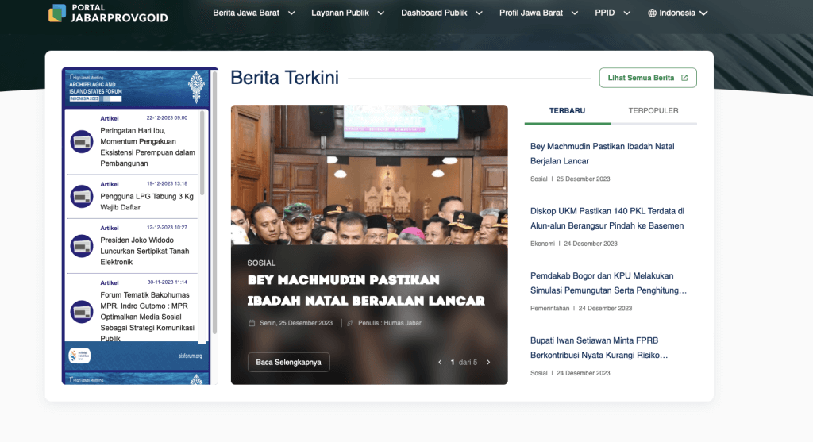This screenshot has height=442, width=813.
Task: Open Presiden Joko Widodo Luncurkan Sertipikat article
Action: pos(144,252)
